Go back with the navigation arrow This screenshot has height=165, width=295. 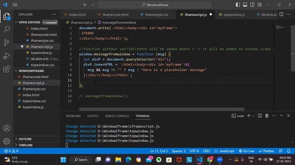pyautogui.click(x=85, y=5)
